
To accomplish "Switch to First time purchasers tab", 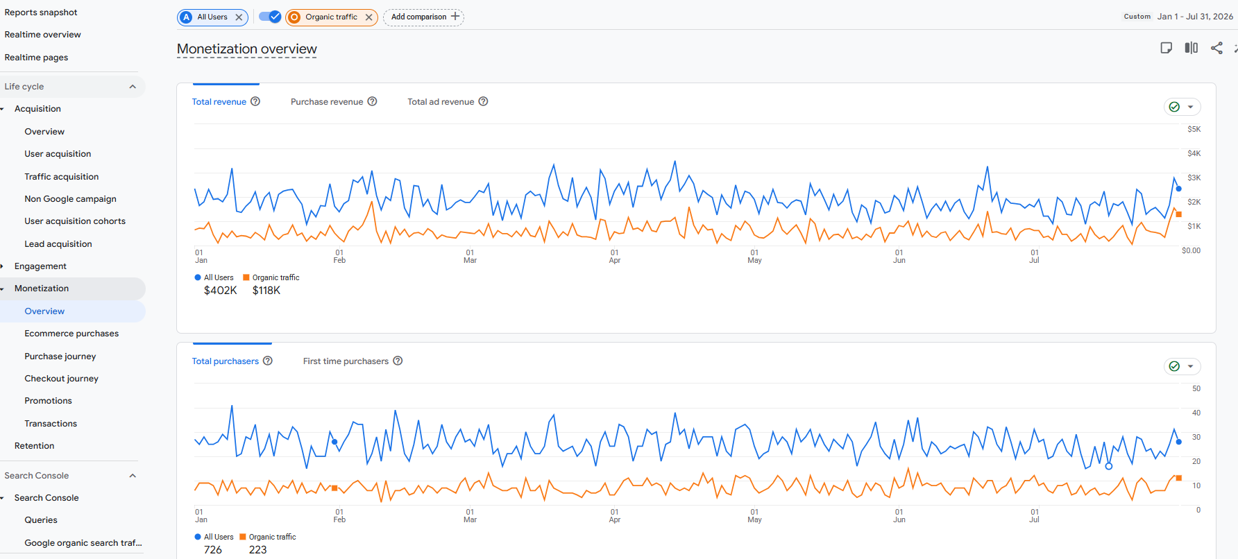I will [x=346, y=361].
